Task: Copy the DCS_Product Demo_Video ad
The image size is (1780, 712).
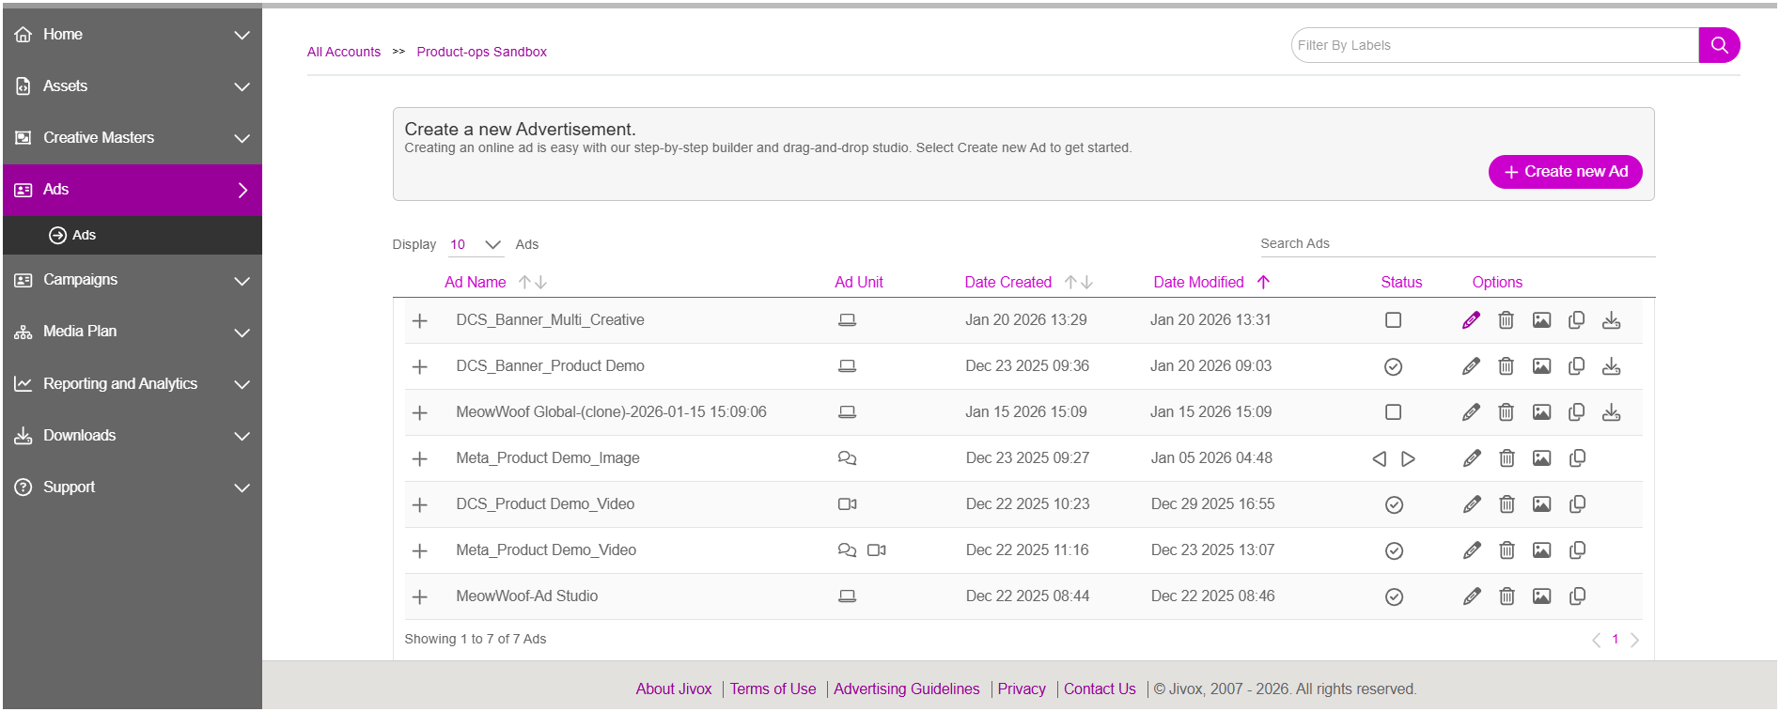Action: coord(1577,504)
